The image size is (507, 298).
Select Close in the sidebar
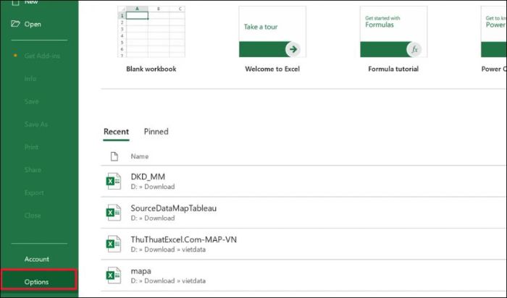pyautogui.click(x=33, y=216)
